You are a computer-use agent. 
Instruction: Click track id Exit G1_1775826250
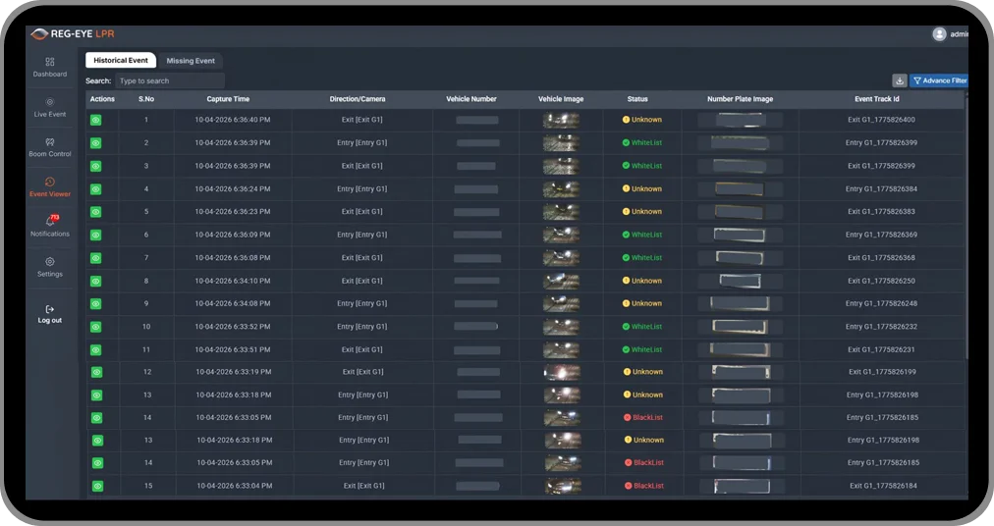click(881, 281)
